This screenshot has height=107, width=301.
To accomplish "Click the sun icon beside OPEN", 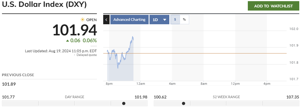I will [83, 20].
